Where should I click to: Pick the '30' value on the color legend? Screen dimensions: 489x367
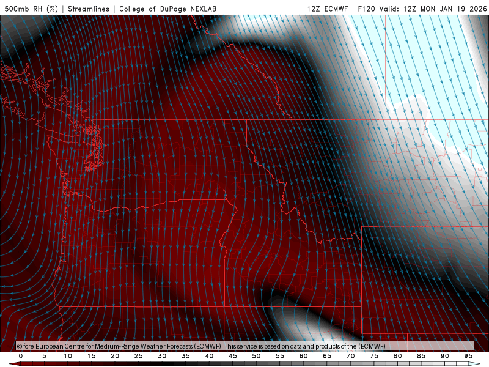click(x=162, y=356)
